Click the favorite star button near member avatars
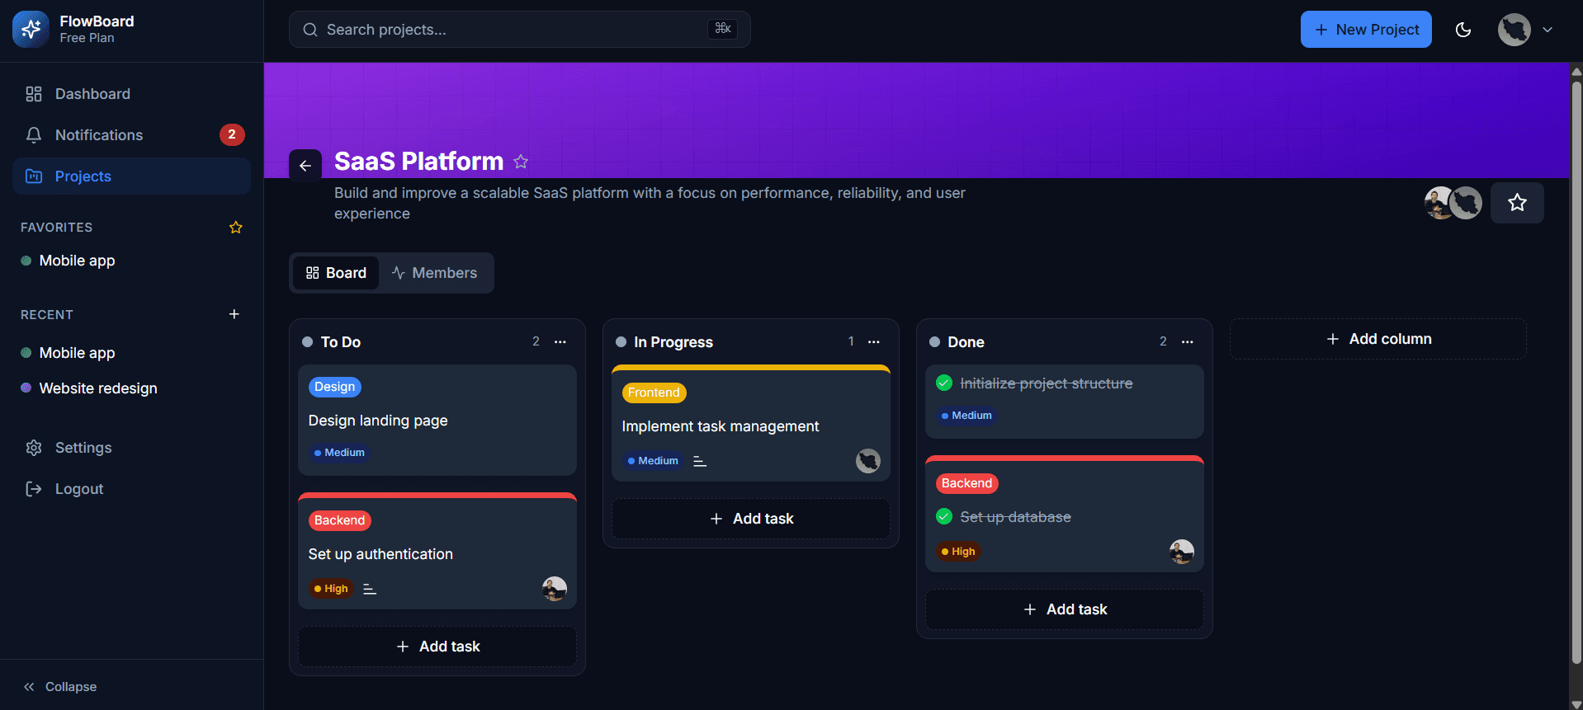The height and width of the screenshot is (710, 1583). 1516,203
